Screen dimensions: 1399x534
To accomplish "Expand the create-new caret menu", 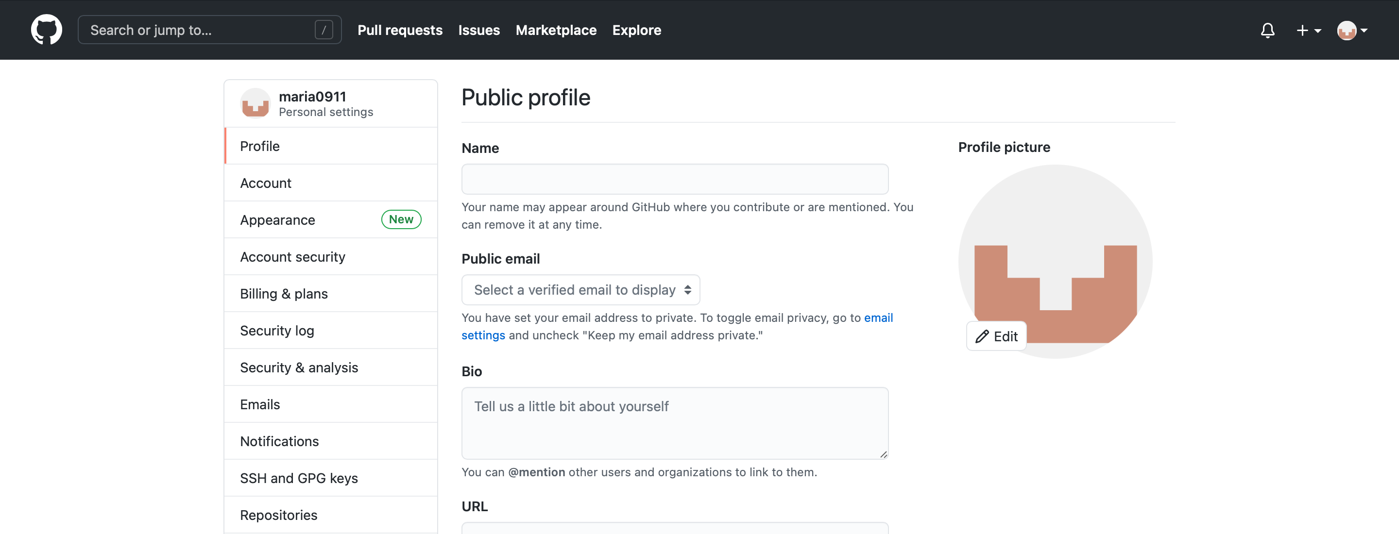I will 1317,31.
